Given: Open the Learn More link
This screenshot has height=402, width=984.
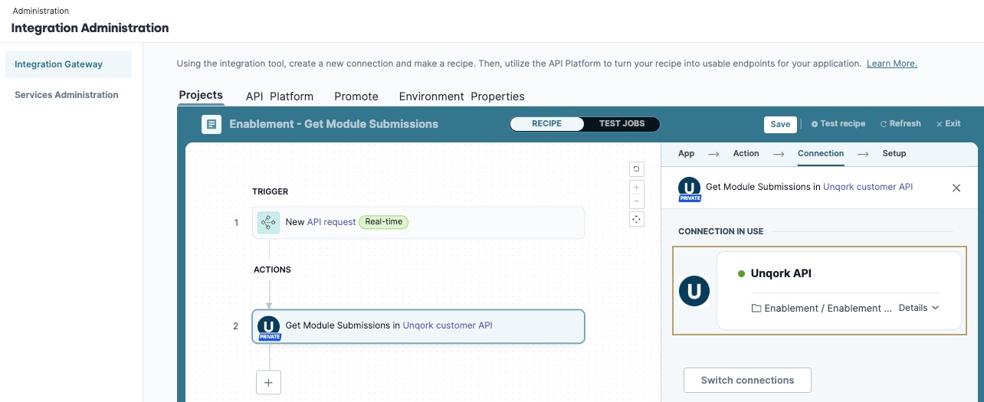Looking at the screenshot, I should (892, 64).
